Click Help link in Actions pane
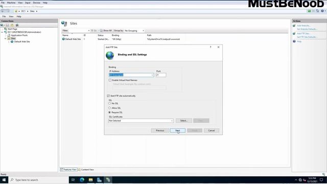The image size is (327, 184). (x=299, y=41)
